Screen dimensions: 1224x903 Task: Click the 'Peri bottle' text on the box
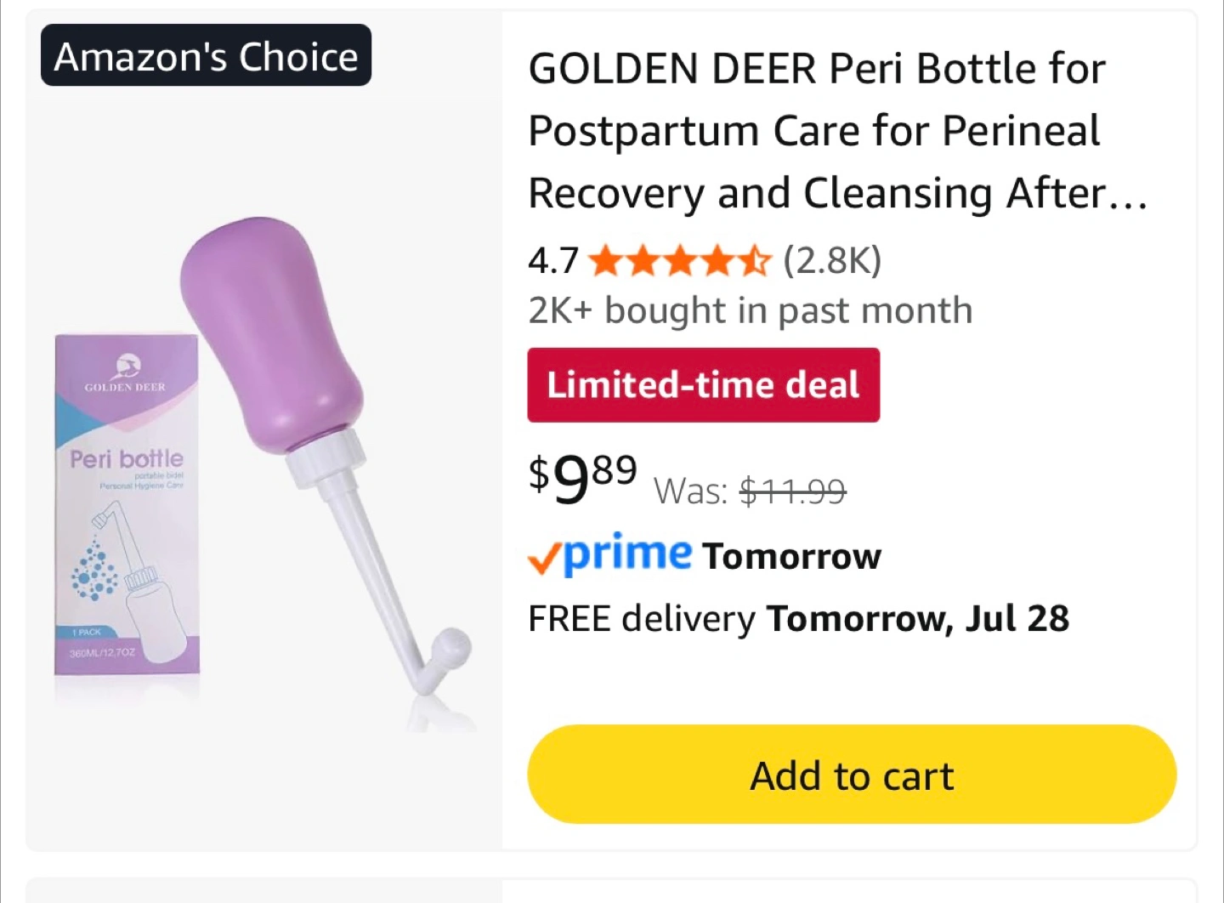pyautogui.click(x=127, y=459)
